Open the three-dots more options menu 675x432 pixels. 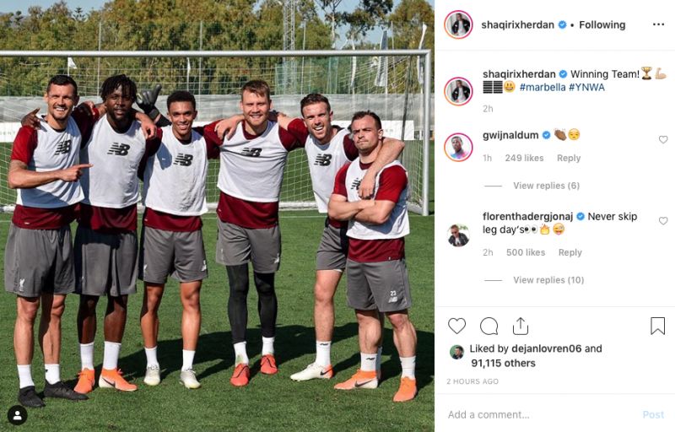(658, 24)
